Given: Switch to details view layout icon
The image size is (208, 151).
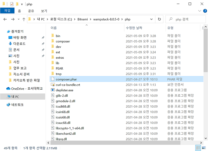Looking at the screenshot, I should tap(198, 148).
